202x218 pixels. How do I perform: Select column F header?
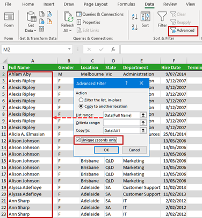coord(174,61)
